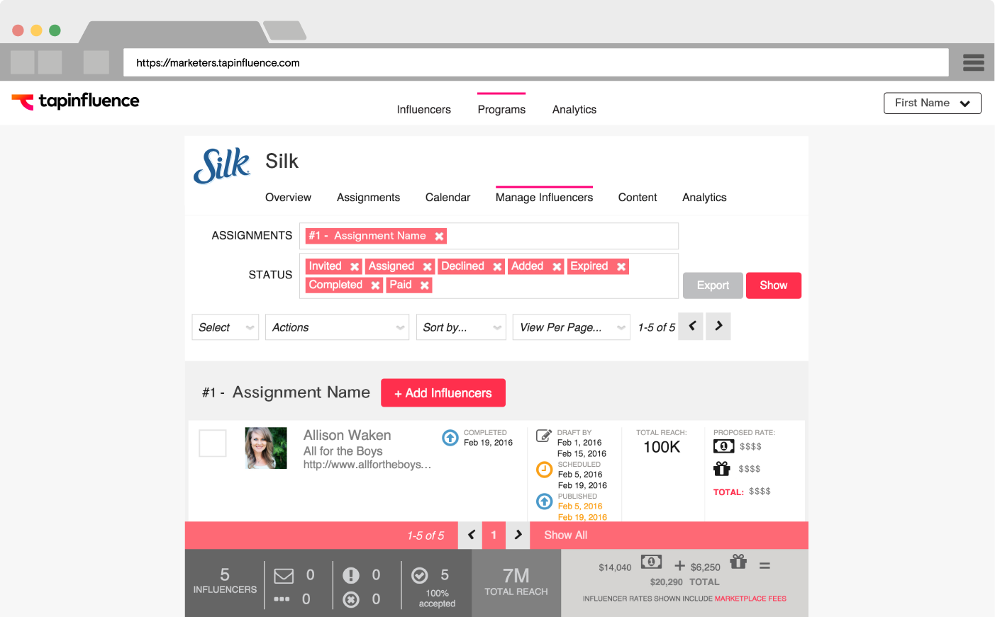The width and height of the screenshot is (995, 617).
Task: Open the Select dropdown
Action: (225, 327)
